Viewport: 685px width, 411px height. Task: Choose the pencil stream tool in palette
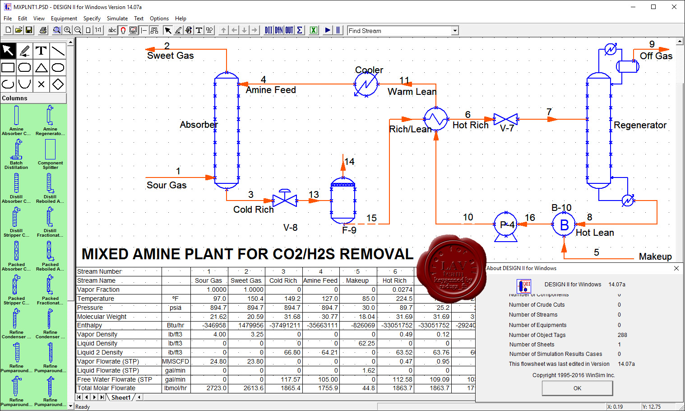coord(25,51)
